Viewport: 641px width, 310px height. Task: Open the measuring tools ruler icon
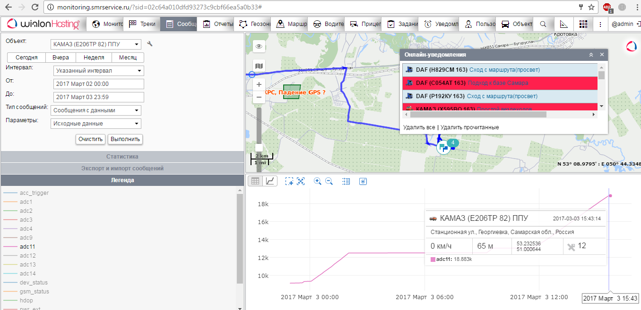563,24
